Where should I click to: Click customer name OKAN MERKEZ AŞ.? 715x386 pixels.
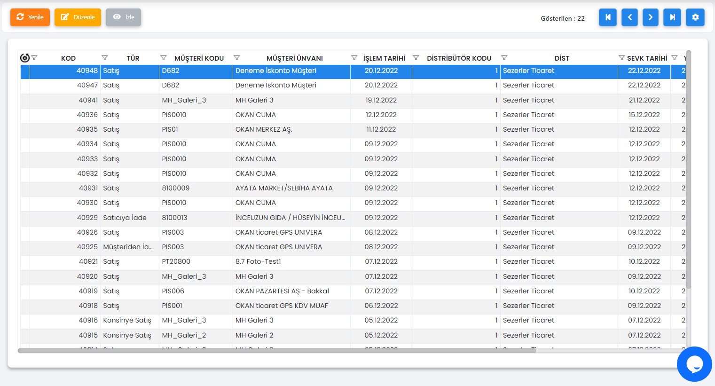[x=264, y=129]
